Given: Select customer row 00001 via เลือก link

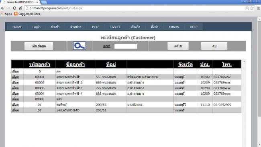Looking at the screenshot, I should click(15, 77).
